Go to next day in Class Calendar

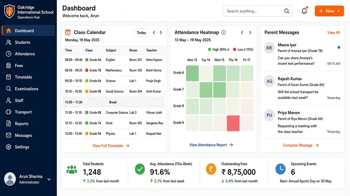pos(161,32)
